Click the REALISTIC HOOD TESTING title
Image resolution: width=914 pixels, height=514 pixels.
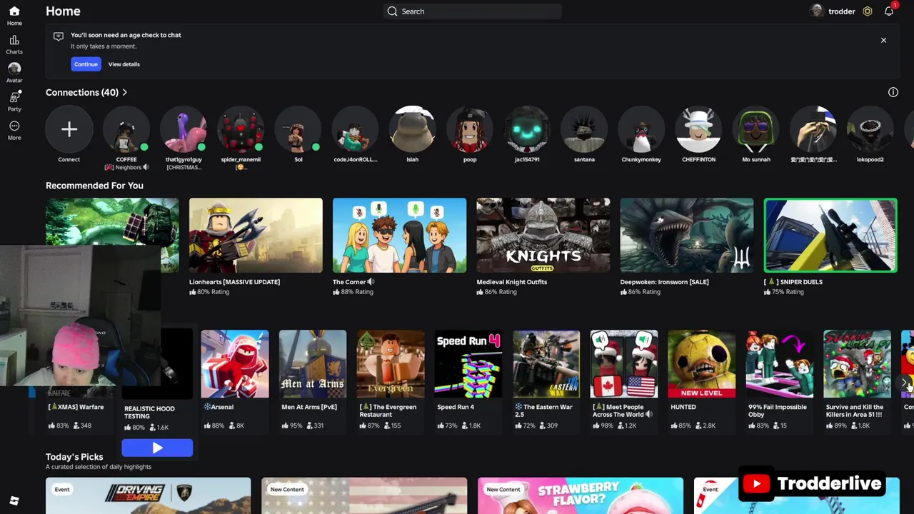pyautogui.click(x=149, y=413)
